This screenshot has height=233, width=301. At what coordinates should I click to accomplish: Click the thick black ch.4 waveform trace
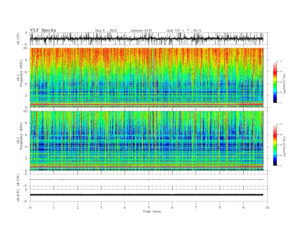146,195
